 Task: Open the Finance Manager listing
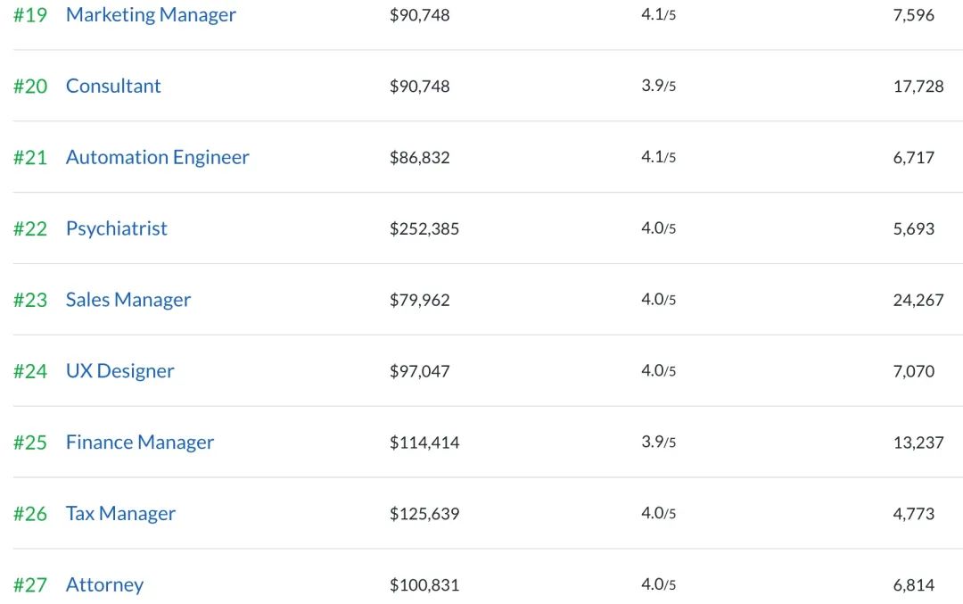[x=139, y=443]
